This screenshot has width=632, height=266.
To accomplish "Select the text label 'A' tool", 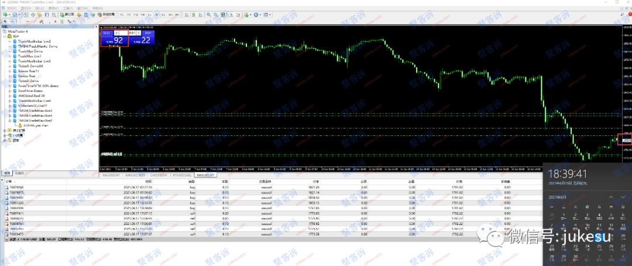I will pos(55,22).
